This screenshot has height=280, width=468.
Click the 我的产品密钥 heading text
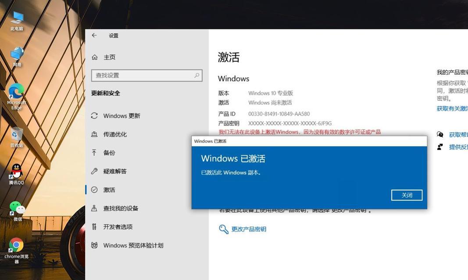point(452,72)
